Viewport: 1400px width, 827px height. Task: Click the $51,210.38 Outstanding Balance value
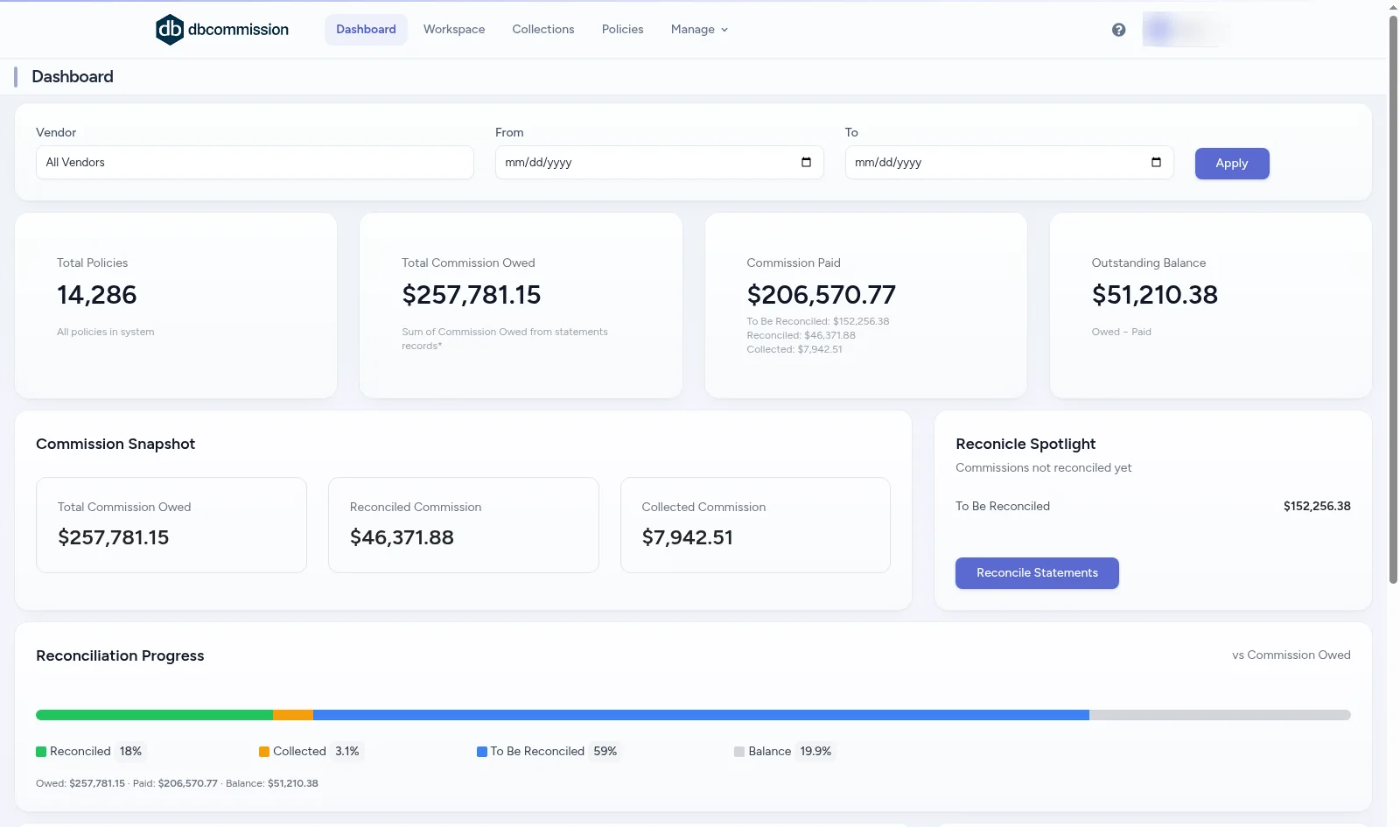pyautogui.click(x=1154, y=295)
